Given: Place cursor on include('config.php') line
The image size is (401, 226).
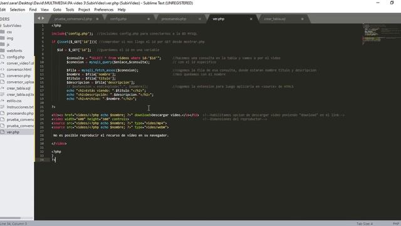Looking at the screenshot, I should [x=73, y=33].
